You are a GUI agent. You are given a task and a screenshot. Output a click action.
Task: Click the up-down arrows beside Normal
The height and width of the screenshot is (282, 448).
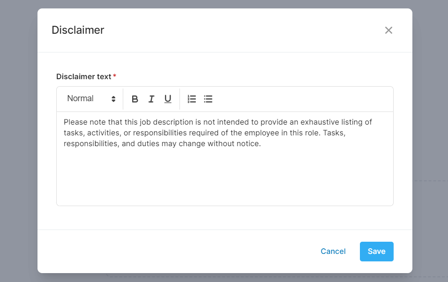pyautogui.click(x=113, y=99)
